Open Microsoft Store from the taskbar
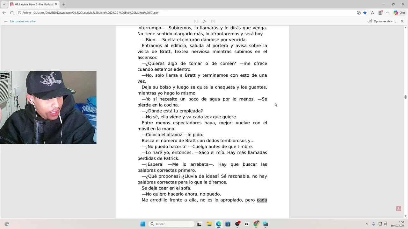 228,224
